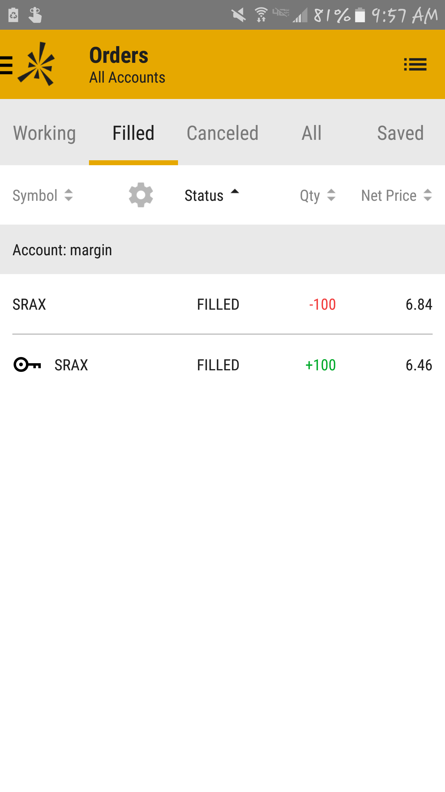Screen dimensions: 445x792
Task: Tap the All Accounts subtitle
Action: coord(127,77)
